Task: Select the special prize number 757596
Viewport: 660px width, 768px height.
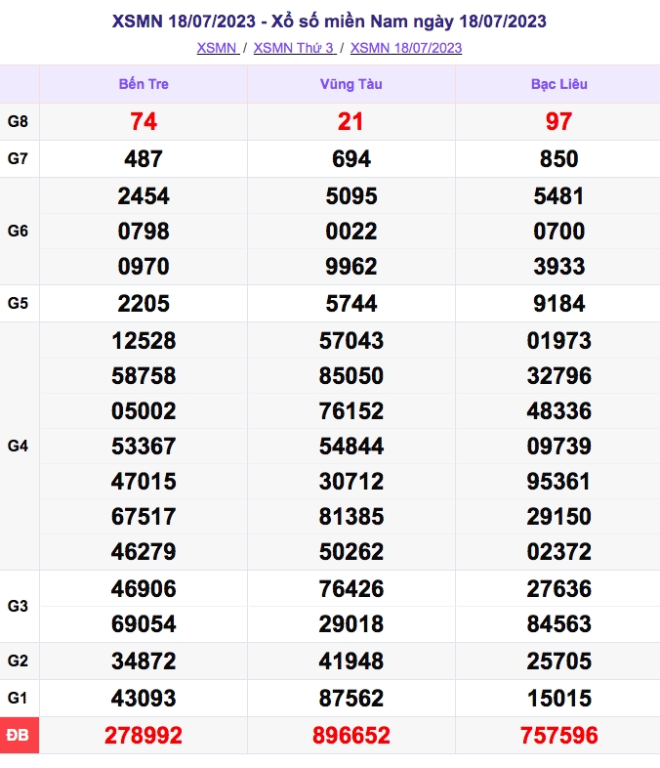Action: click(x=559, y=736)
